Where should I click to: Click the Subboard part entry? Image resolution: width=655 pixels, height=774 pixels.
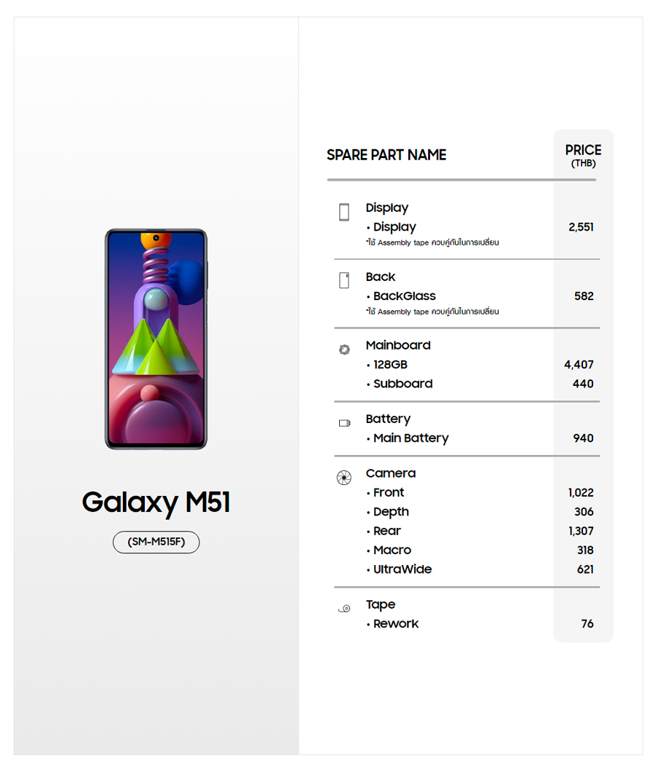(x=402, y=384)
